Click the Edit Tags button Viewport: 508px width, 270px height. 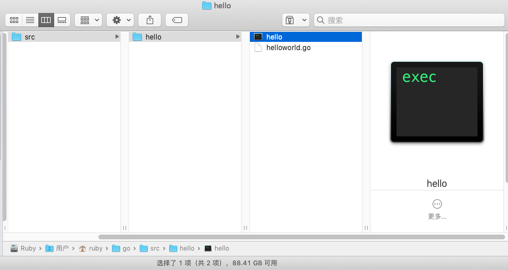click(177, 20)
